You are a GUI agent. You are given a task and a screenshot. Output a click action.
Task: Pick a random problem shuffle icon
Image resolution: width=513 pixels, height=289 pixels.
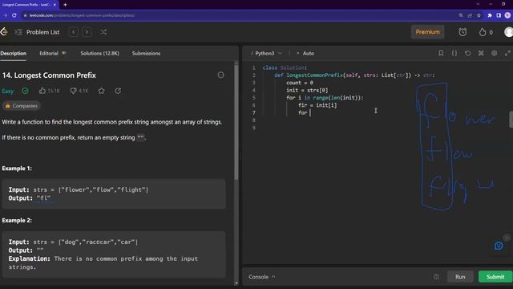[103, 32]
